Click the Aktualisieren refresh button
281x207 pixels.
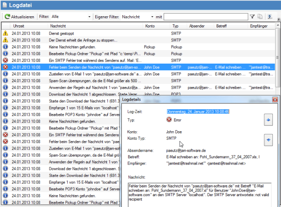click(x=19, y=17)
